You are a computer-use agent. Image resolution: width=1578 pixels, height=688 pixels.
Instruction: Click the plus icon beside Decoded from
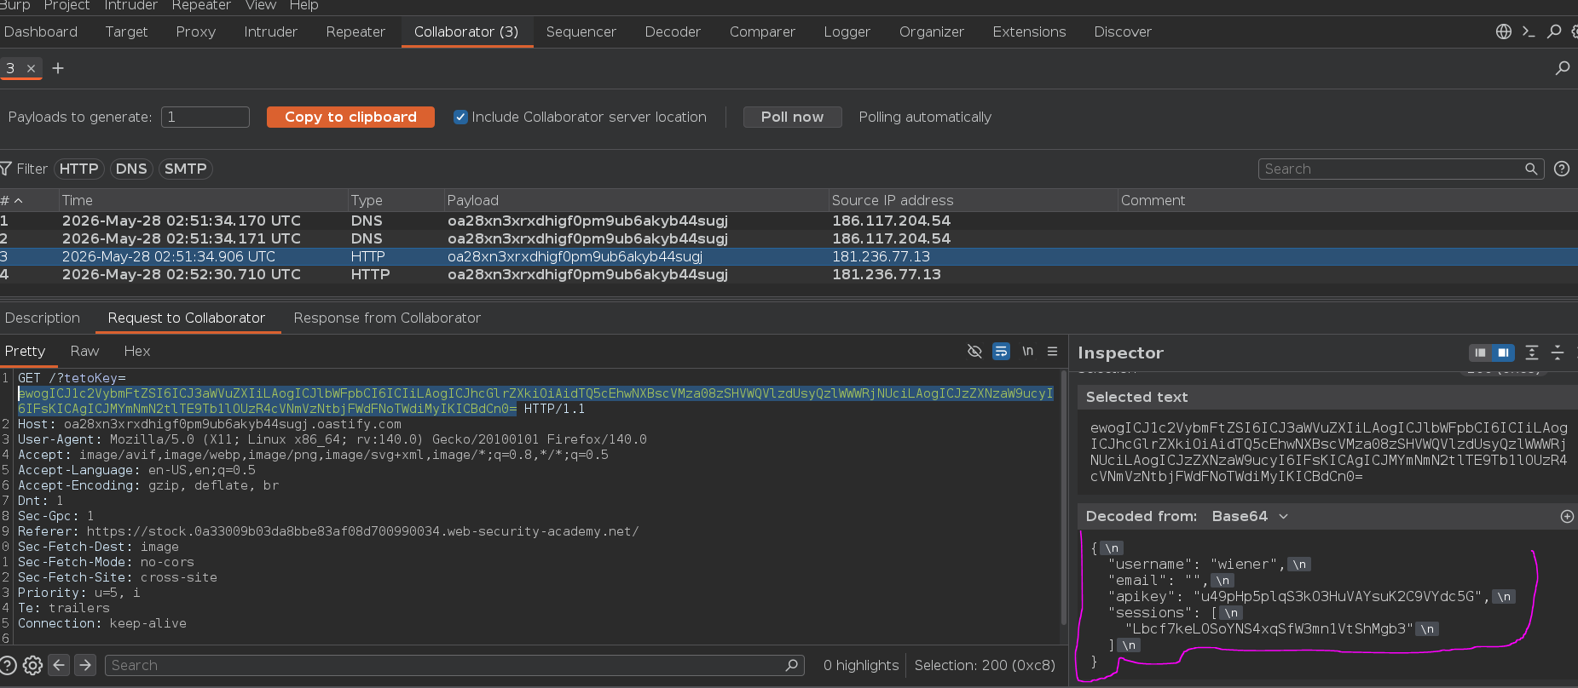coord(1567,516)
